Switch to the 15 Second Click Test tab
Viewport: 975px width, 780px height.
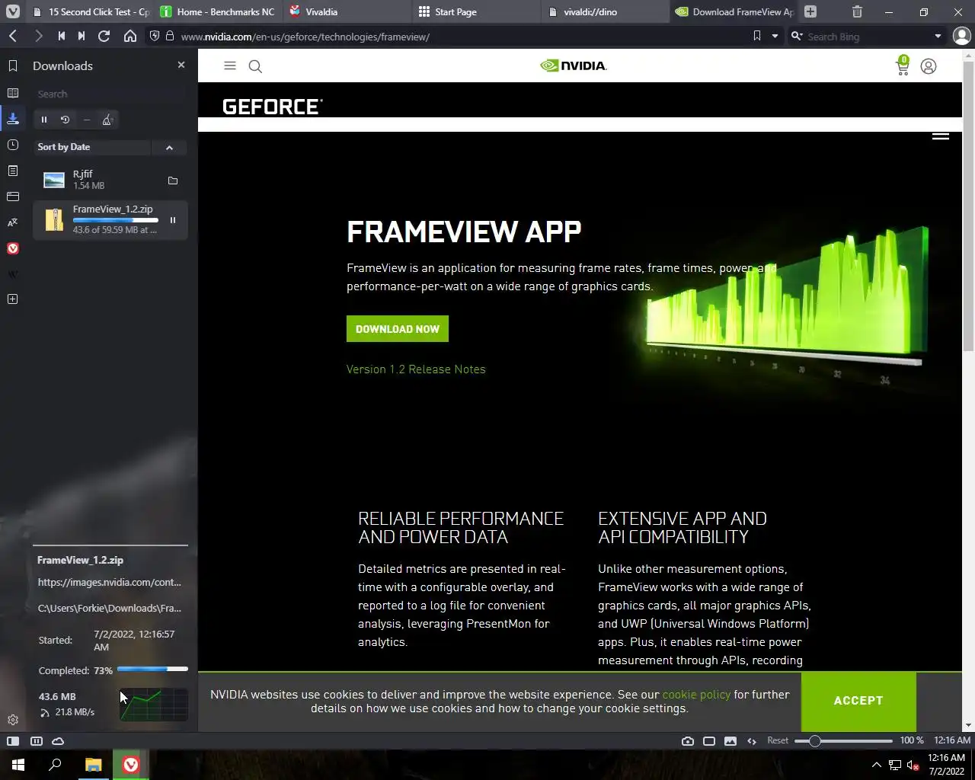point(91,11)
